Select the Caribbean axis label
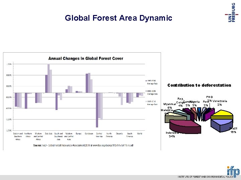The height and width of the screenshot is (180, 241). pos(89,134)
